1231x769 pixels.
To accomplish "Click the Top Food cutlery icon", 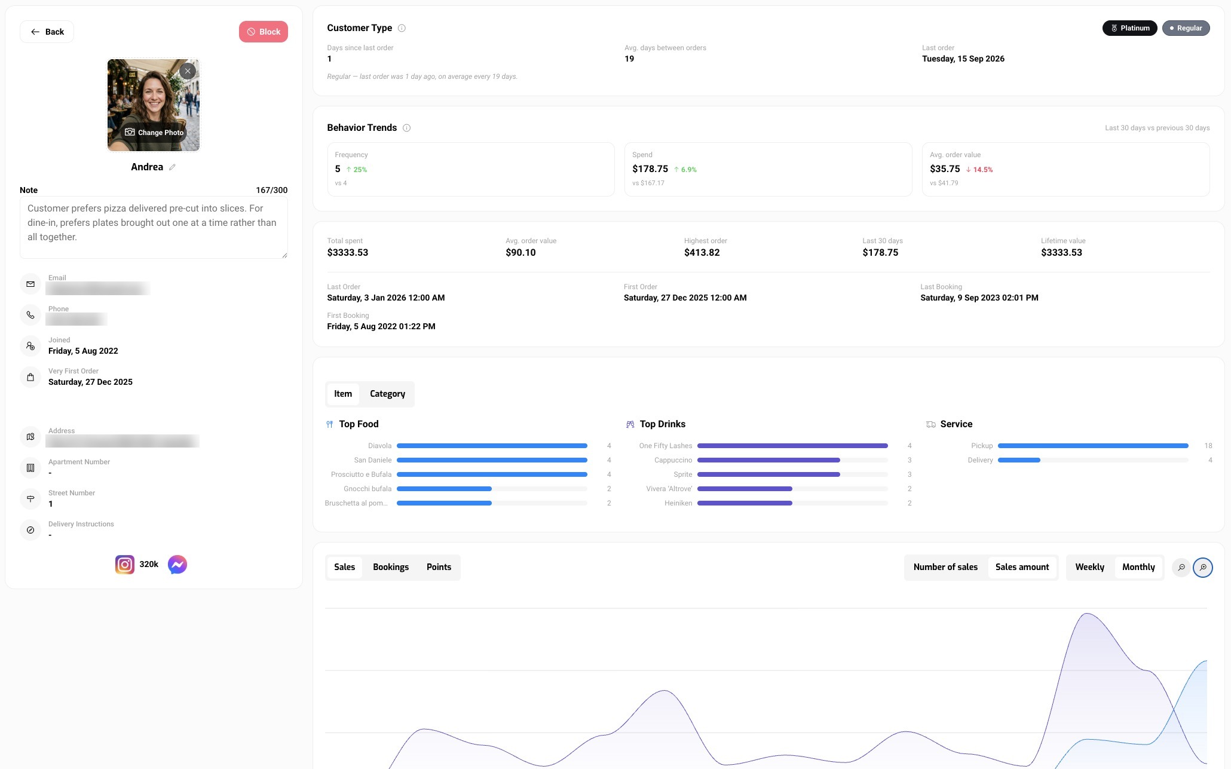I will point(330,424).
